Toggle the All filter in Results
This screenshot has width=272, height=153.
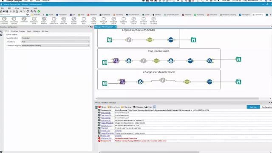[x=154, y=107]
